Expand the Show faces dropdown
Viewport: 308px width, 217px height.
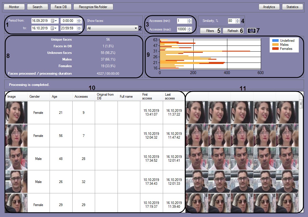click(x=136, y=28)
